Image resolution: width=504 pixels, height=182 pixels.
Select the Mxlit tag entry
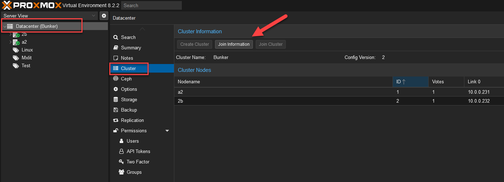point(27,58)
